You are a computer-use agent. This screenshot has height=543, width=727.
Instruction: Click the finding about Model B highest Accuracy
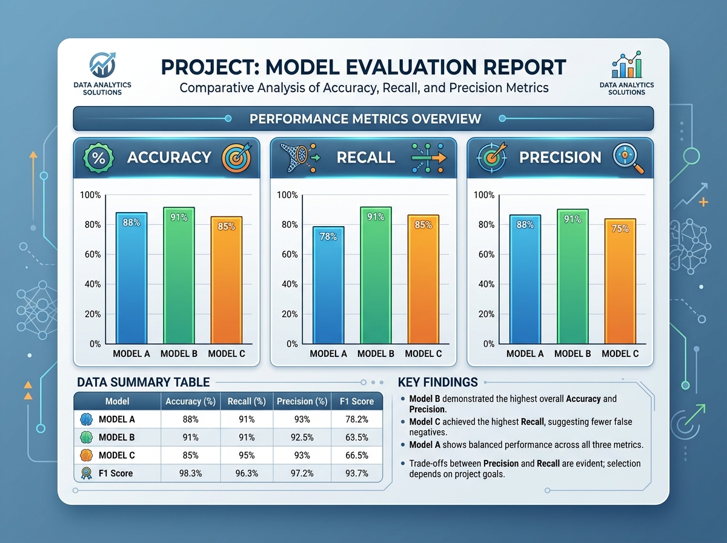click(512, 404)
